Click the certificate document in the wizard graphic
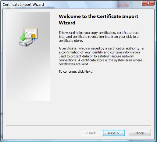The image size is (157, 142). (30, 33)
